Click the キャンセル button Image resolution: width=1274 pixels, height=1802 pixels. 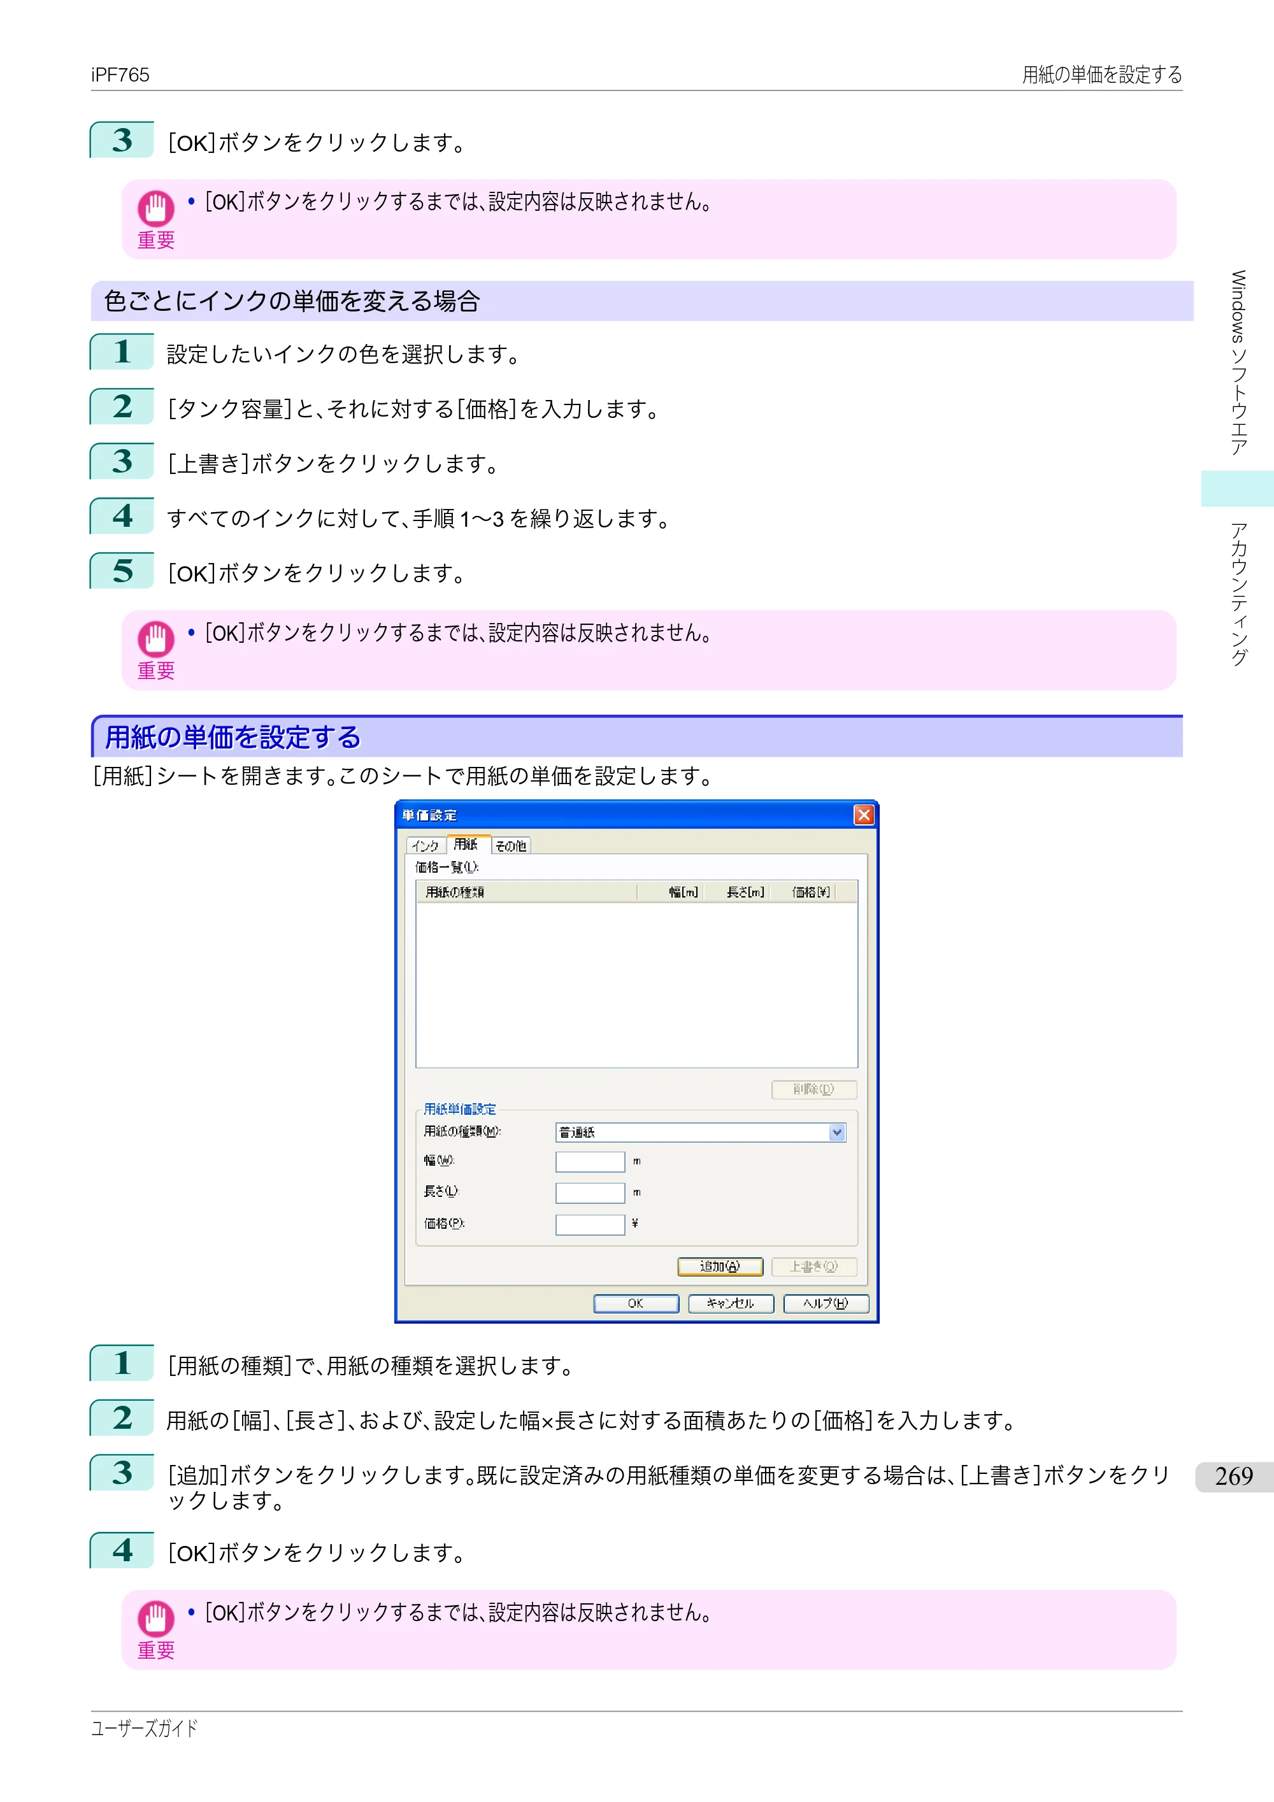tap(731, 1303)
